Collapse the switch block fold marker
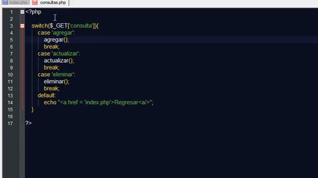318x178 pixels. (x=22, y=26)
